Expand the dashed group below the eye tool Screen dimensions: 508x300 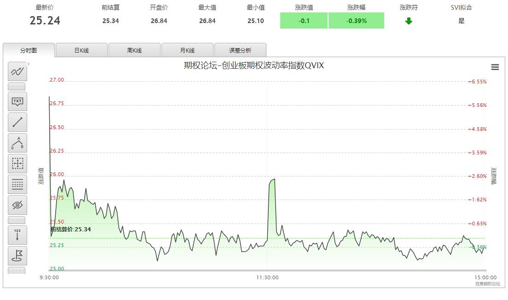pyautogui.click(x=17, y=220)
